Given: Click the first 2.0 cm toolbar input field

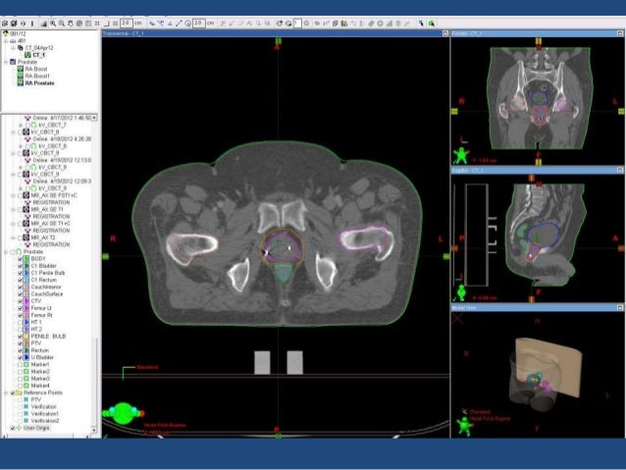Looking at the screenshot, I should coord(127,24).
